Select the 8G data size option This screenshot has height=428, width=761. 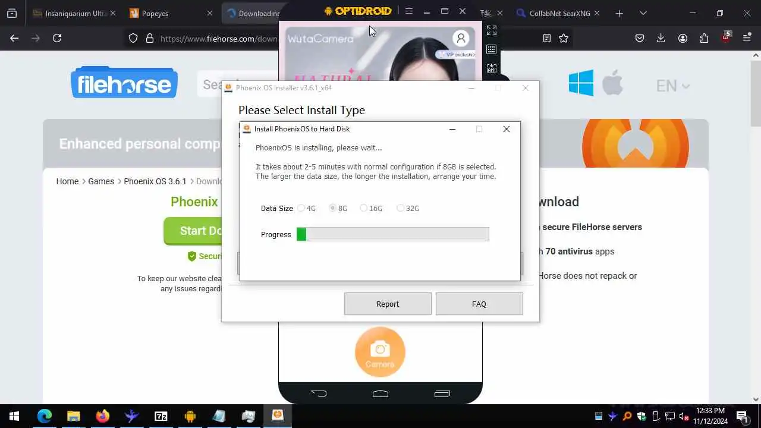coord(338,208)
